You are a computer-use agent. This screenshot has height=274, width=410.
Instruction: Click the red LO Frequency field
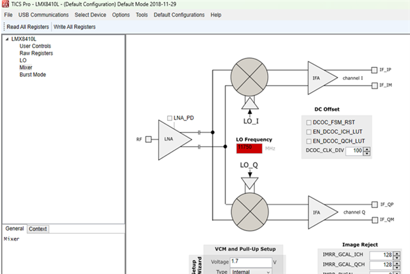pyautogui.click(x=249, y=149)
